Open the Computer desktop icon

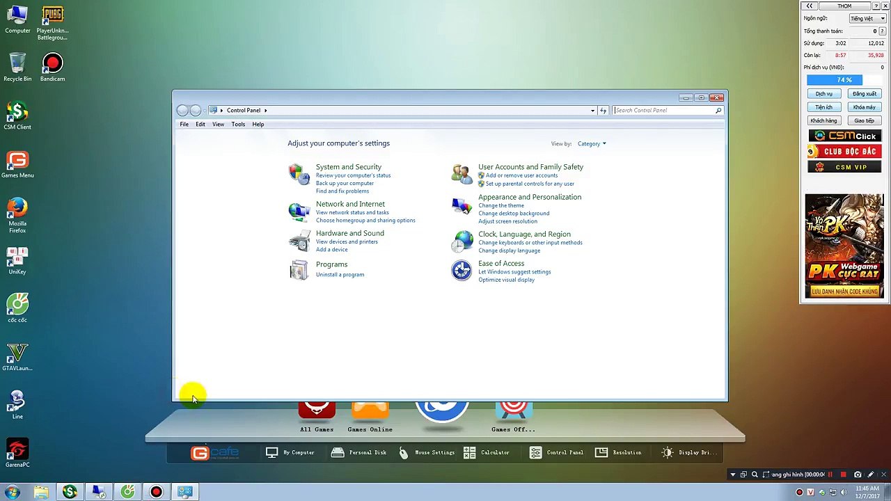click(x=17, y=19)
